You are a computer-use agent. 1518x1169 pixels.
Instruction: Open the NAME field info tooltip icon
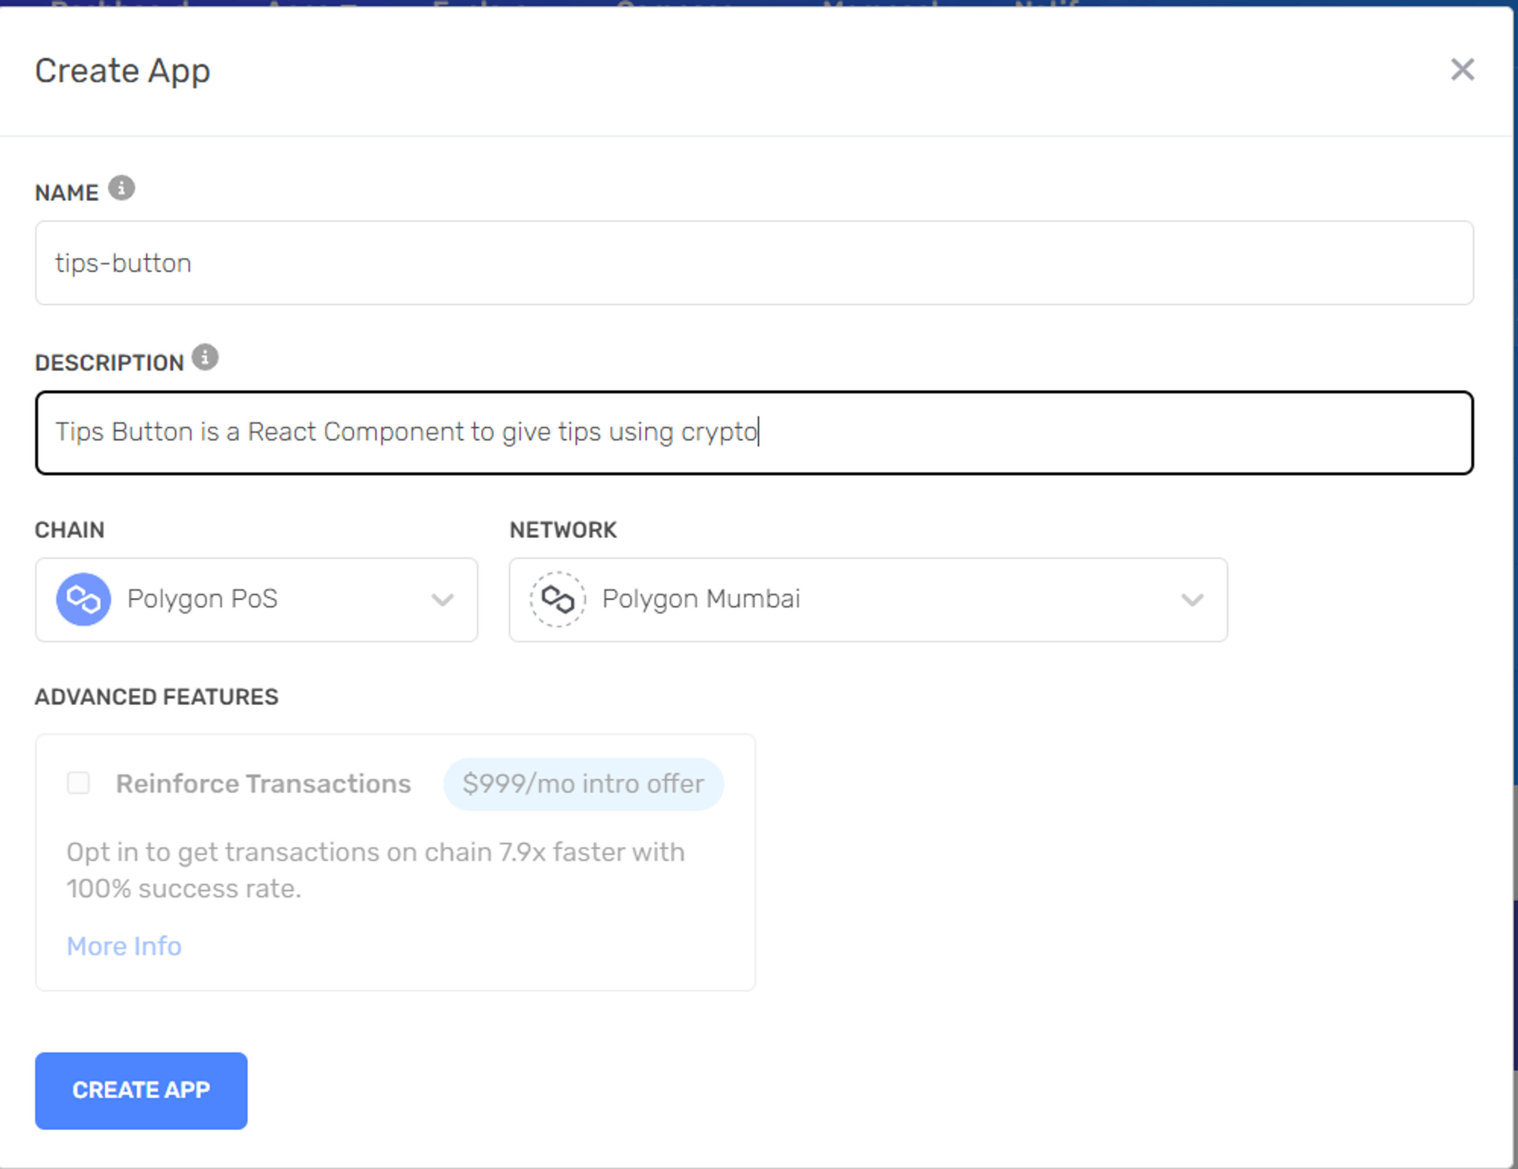click(x=122, y=188)
